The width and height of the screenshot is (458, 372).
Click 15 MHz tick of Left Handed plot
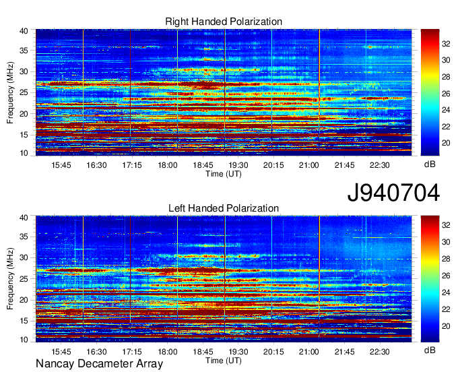pyautogui.click(x=24, y=321)
